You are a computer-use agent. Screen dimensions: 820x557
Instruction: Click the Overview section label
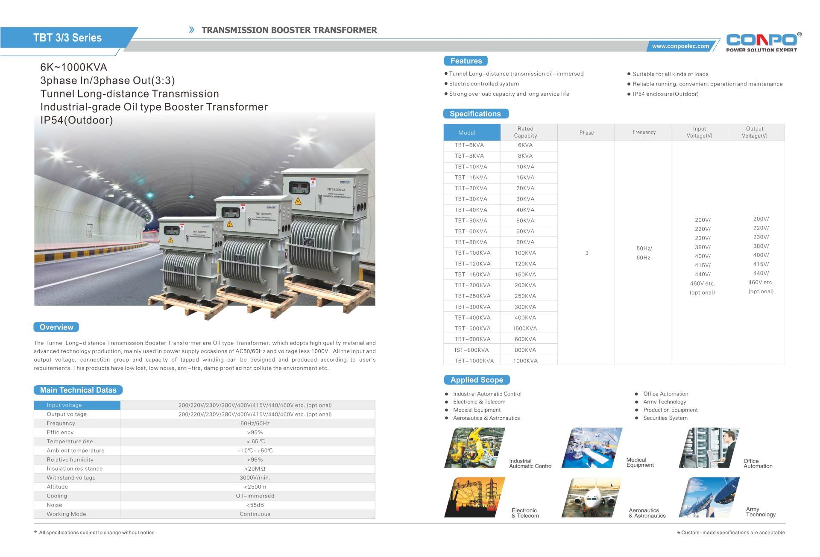(56, 327)
